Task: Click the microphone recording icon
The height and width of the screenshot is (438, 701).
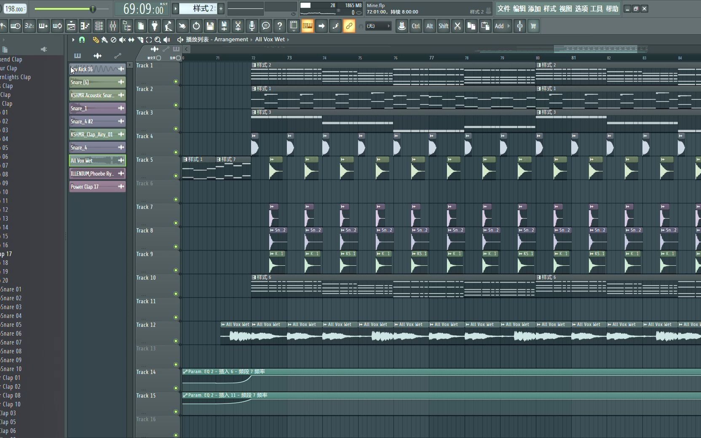Action: pos(252,26)
